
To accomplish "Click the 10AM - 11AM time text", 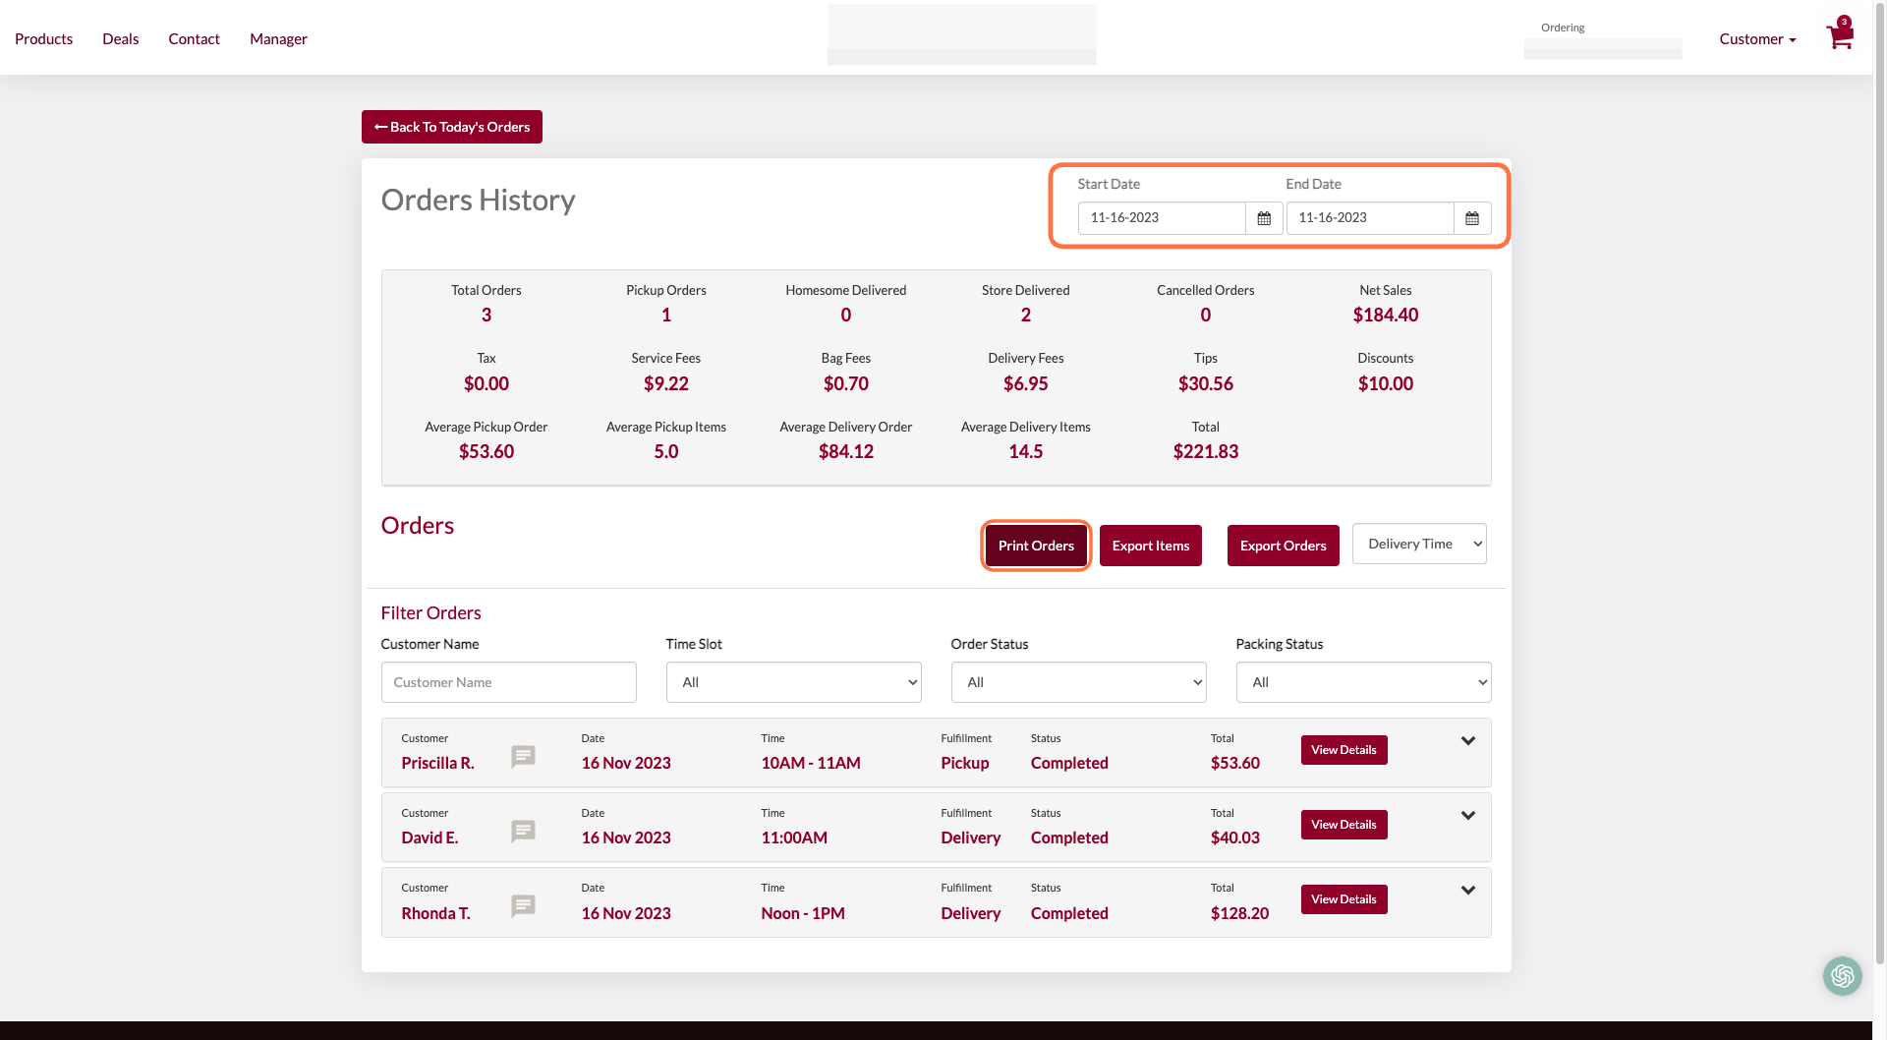I will click(x=811, y=763).
